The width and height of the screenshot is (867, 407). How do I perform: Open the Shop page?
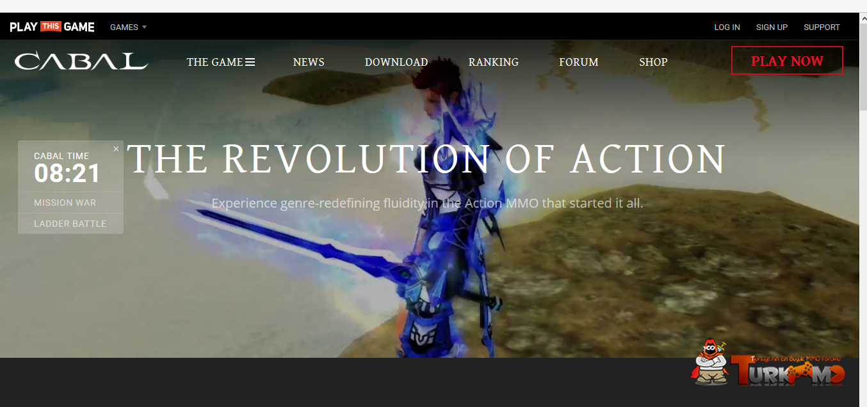(x=653, y=62)
